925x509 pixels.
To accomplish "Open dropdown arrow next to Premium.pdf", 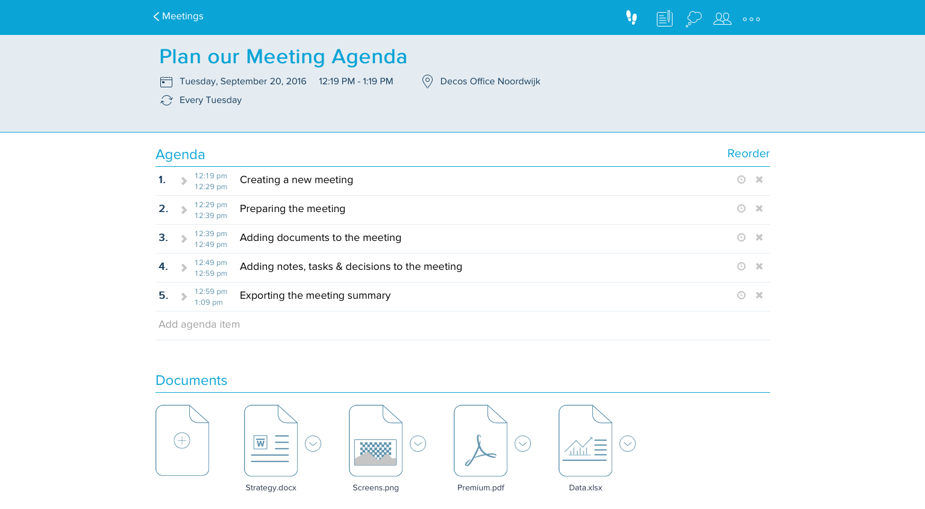I will pos(522,444).
